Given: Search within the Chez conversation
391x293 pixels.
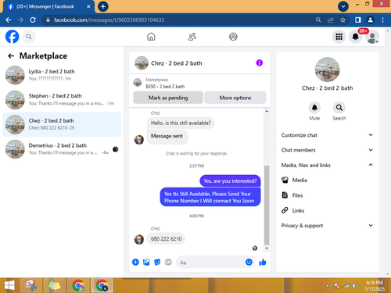Looking at the screenshot, I should click(339, 108).
